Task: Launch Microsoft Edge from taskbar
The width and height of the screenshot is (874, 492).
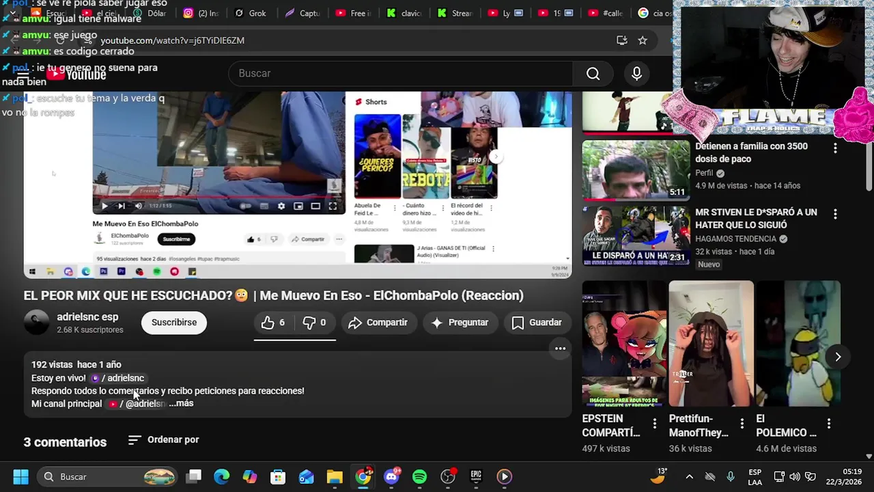Action: click(x=222, y=476)
